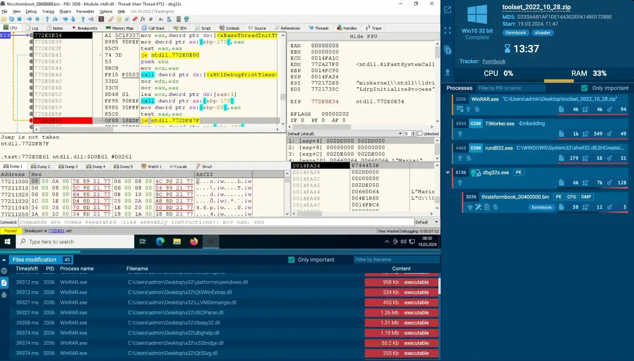Viewport: 634px width, 361px height.
Task: Toggle Only important in Files modification
Action: 291,260
